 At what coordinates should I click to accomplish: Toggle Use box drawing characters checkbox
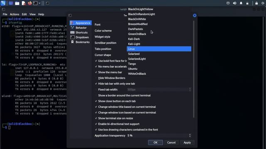click(x=96, y=130)
